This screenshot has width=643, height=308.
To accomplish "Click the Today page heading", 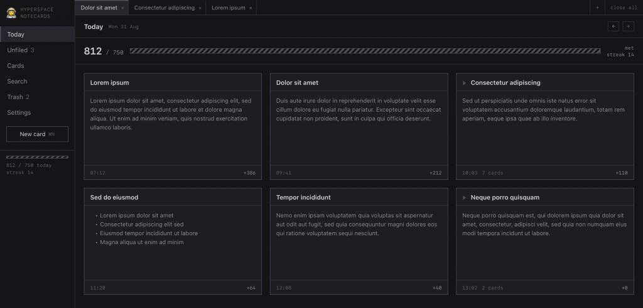I will click(94, 26).
